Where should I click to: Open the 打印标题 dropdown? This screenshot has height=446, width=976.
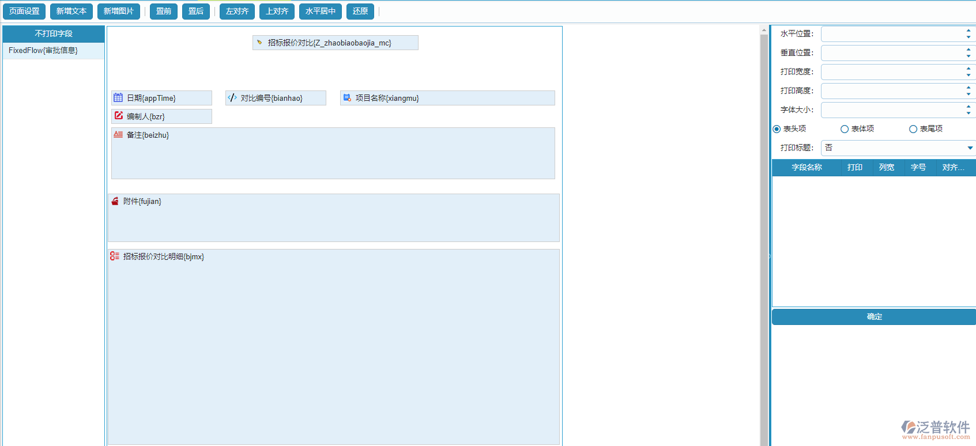pyautogui.click(x=970, y=148)
